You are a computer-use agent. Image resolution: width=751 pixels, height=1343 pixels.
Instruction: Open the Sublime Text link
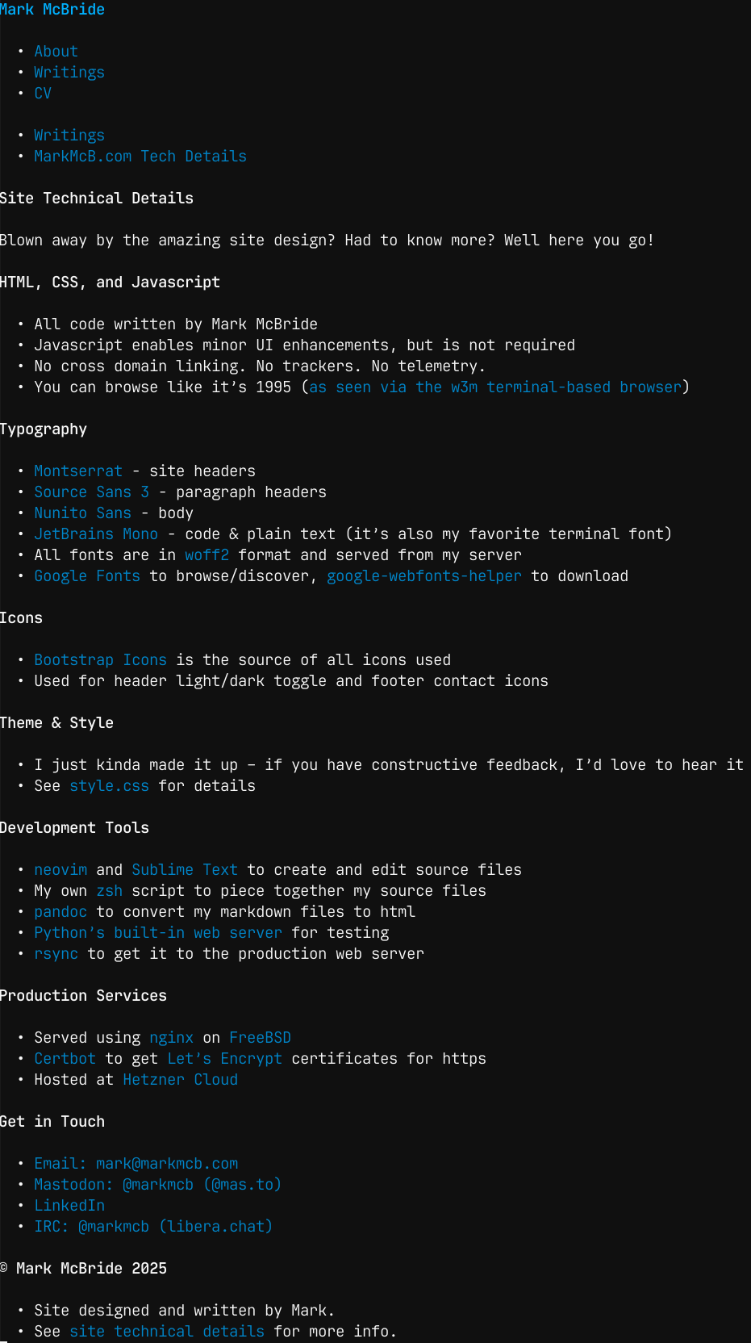[x=185, y=870]
